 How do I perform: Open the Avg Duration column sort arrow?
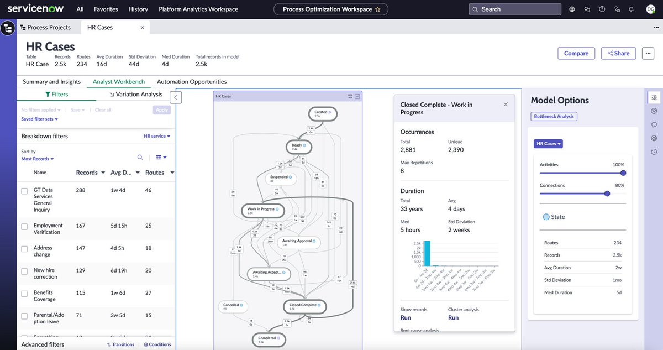pyautogui.click(x=138, y=173)
